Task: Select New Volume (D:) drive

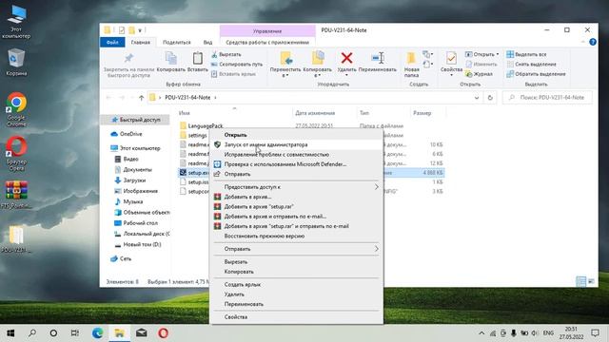Action: (x=138, y=245)
